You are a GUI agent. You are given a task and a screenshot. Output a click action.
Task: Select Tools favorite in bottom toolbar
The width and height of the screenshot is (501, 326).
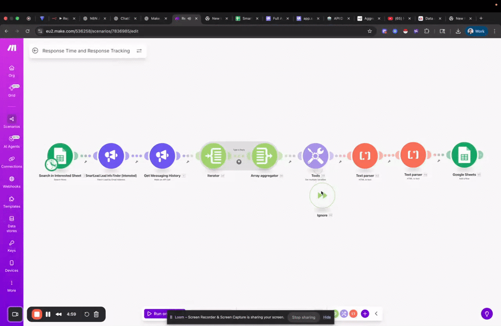344,314
